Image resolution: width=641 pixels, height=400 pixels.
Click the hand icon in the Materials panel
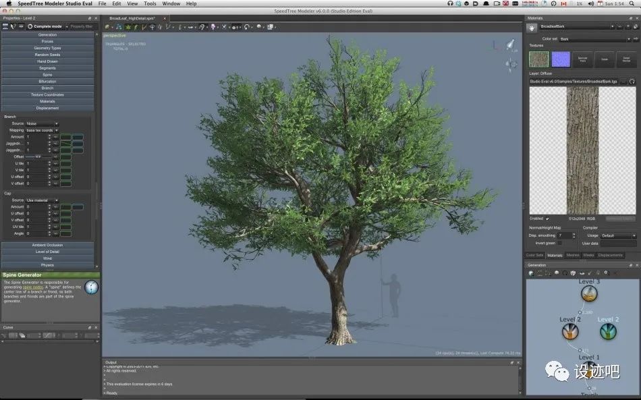pyautogui.click(x=532, y=26)
